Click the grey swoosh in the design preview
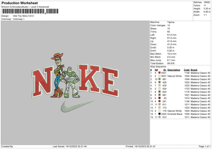 pos(77,106)
